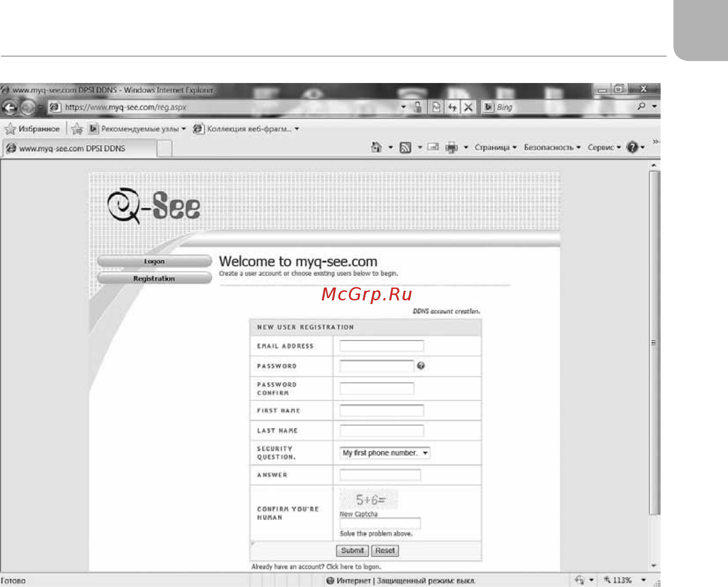
Task: Open the Security Question dropdown
Action: 385,453
